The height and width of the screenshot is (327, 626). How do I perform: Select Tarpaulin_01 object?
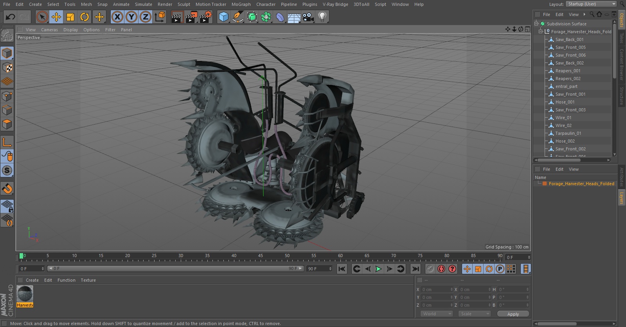pos(568,133)
